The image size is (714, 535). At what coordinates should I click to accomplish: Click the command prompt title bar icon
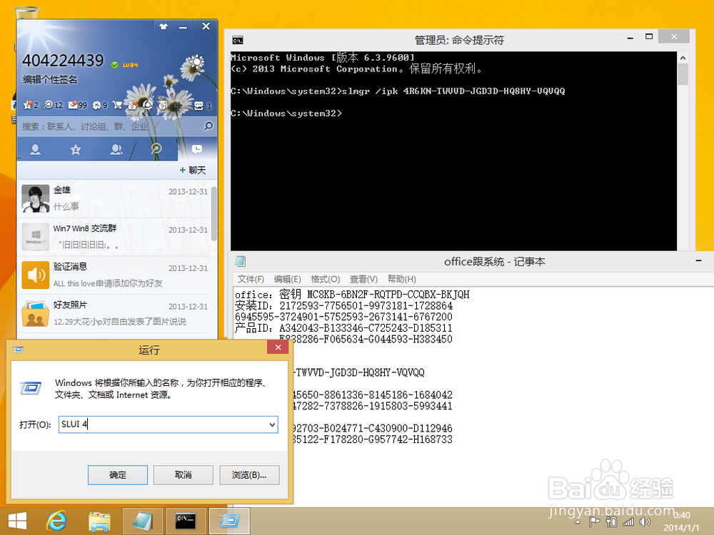coord(237,40)
